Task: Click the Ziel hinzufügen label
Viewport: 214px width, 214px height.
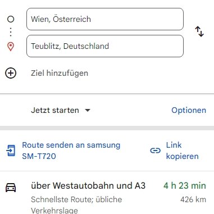Action: tap(60, 73)
